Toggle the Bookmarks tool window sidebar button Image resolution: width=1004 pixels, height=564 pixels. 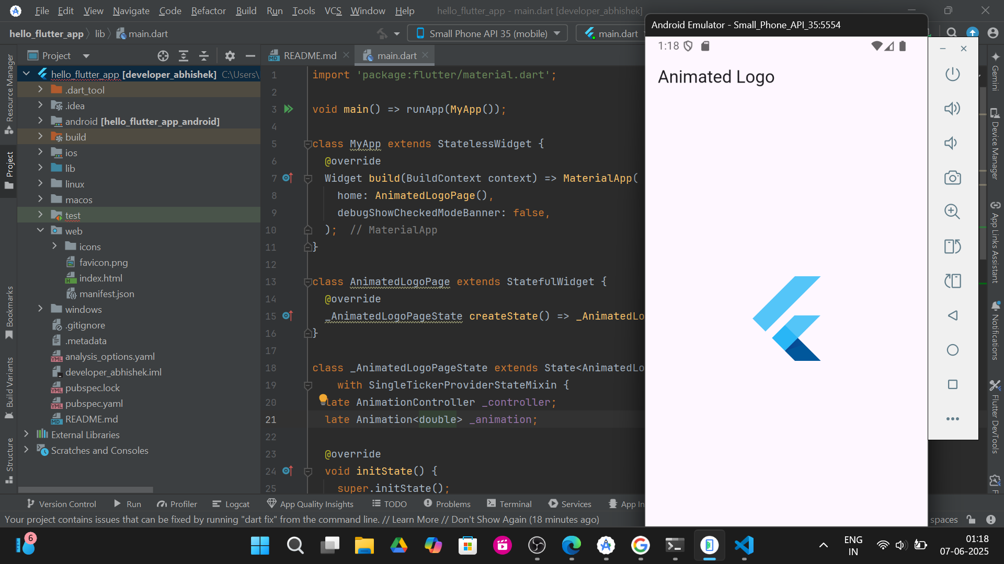9,312
